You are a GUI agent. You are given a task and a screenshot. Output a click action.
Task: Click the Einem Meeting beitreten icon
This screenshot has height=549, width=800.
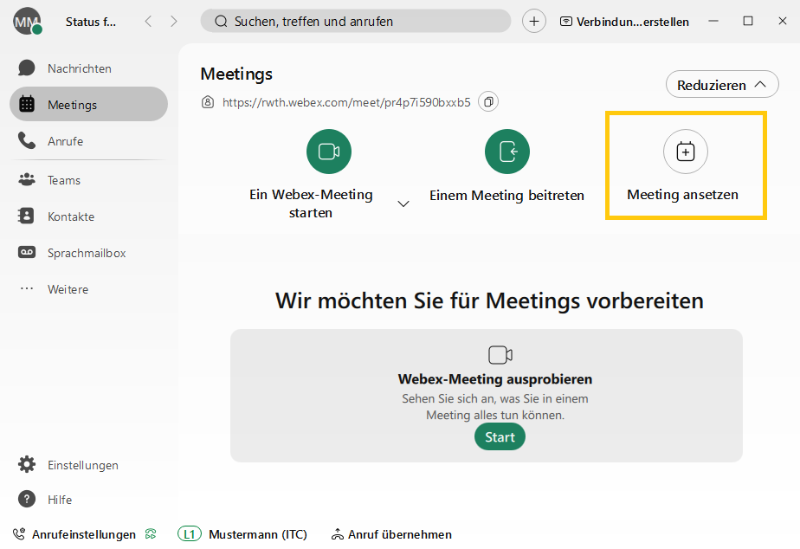[506, 152]
